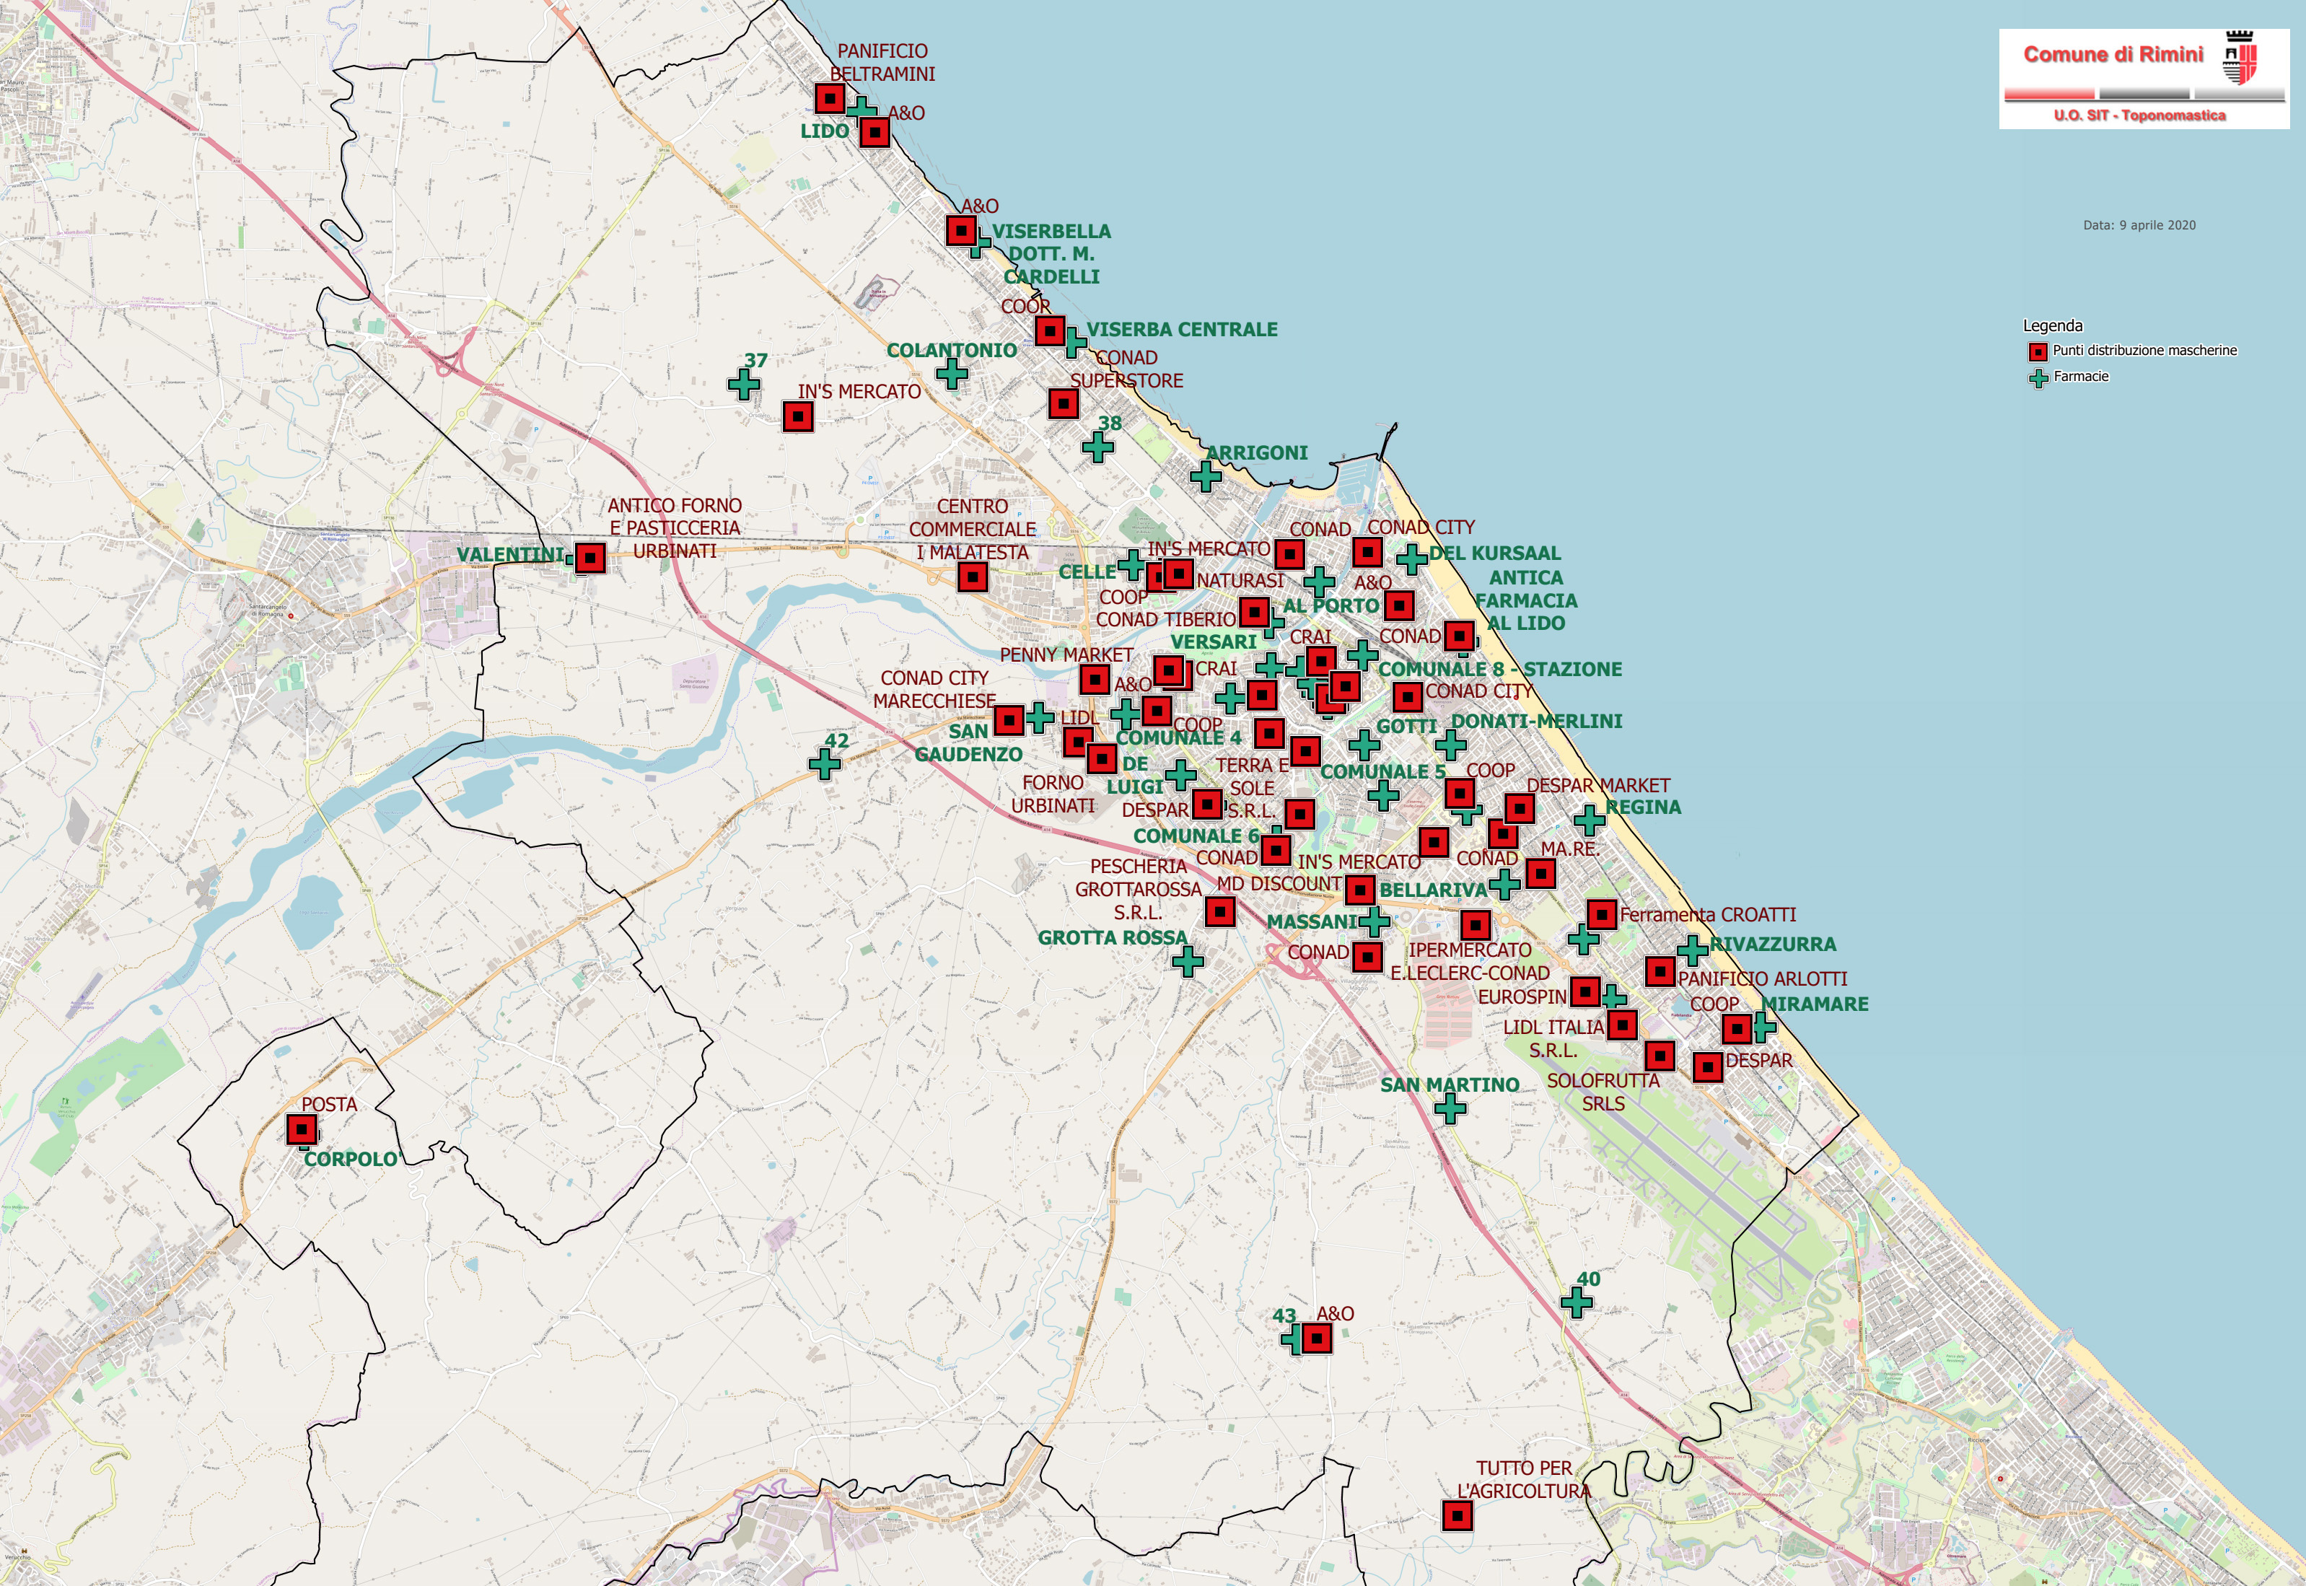Click the Conad City Marecchiese red marker
This screenshot has height=1586, width=2306.
tap(1009, 719)
